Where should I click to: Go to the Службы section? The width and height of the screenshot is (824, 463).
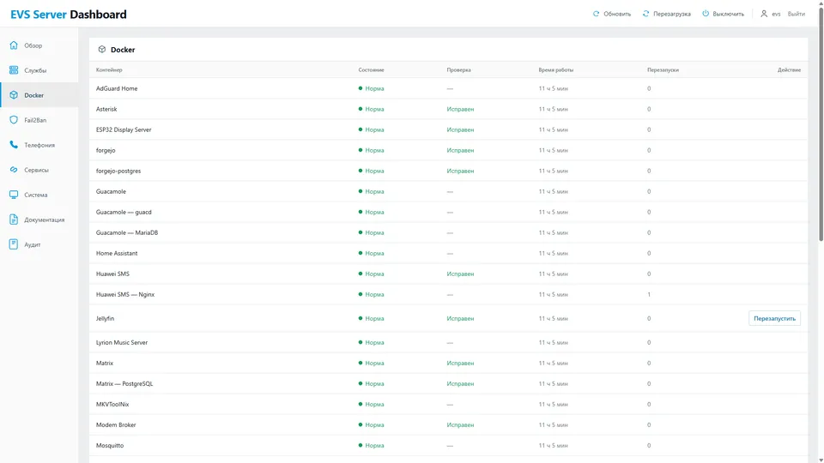click(35, 70)
